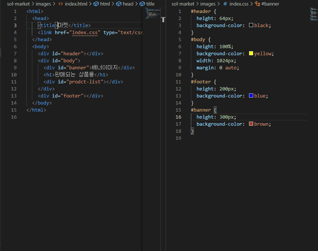Click line number 16 in CSS editor
The width and height of the screenshot is (318, 251).
pos(178,117)
